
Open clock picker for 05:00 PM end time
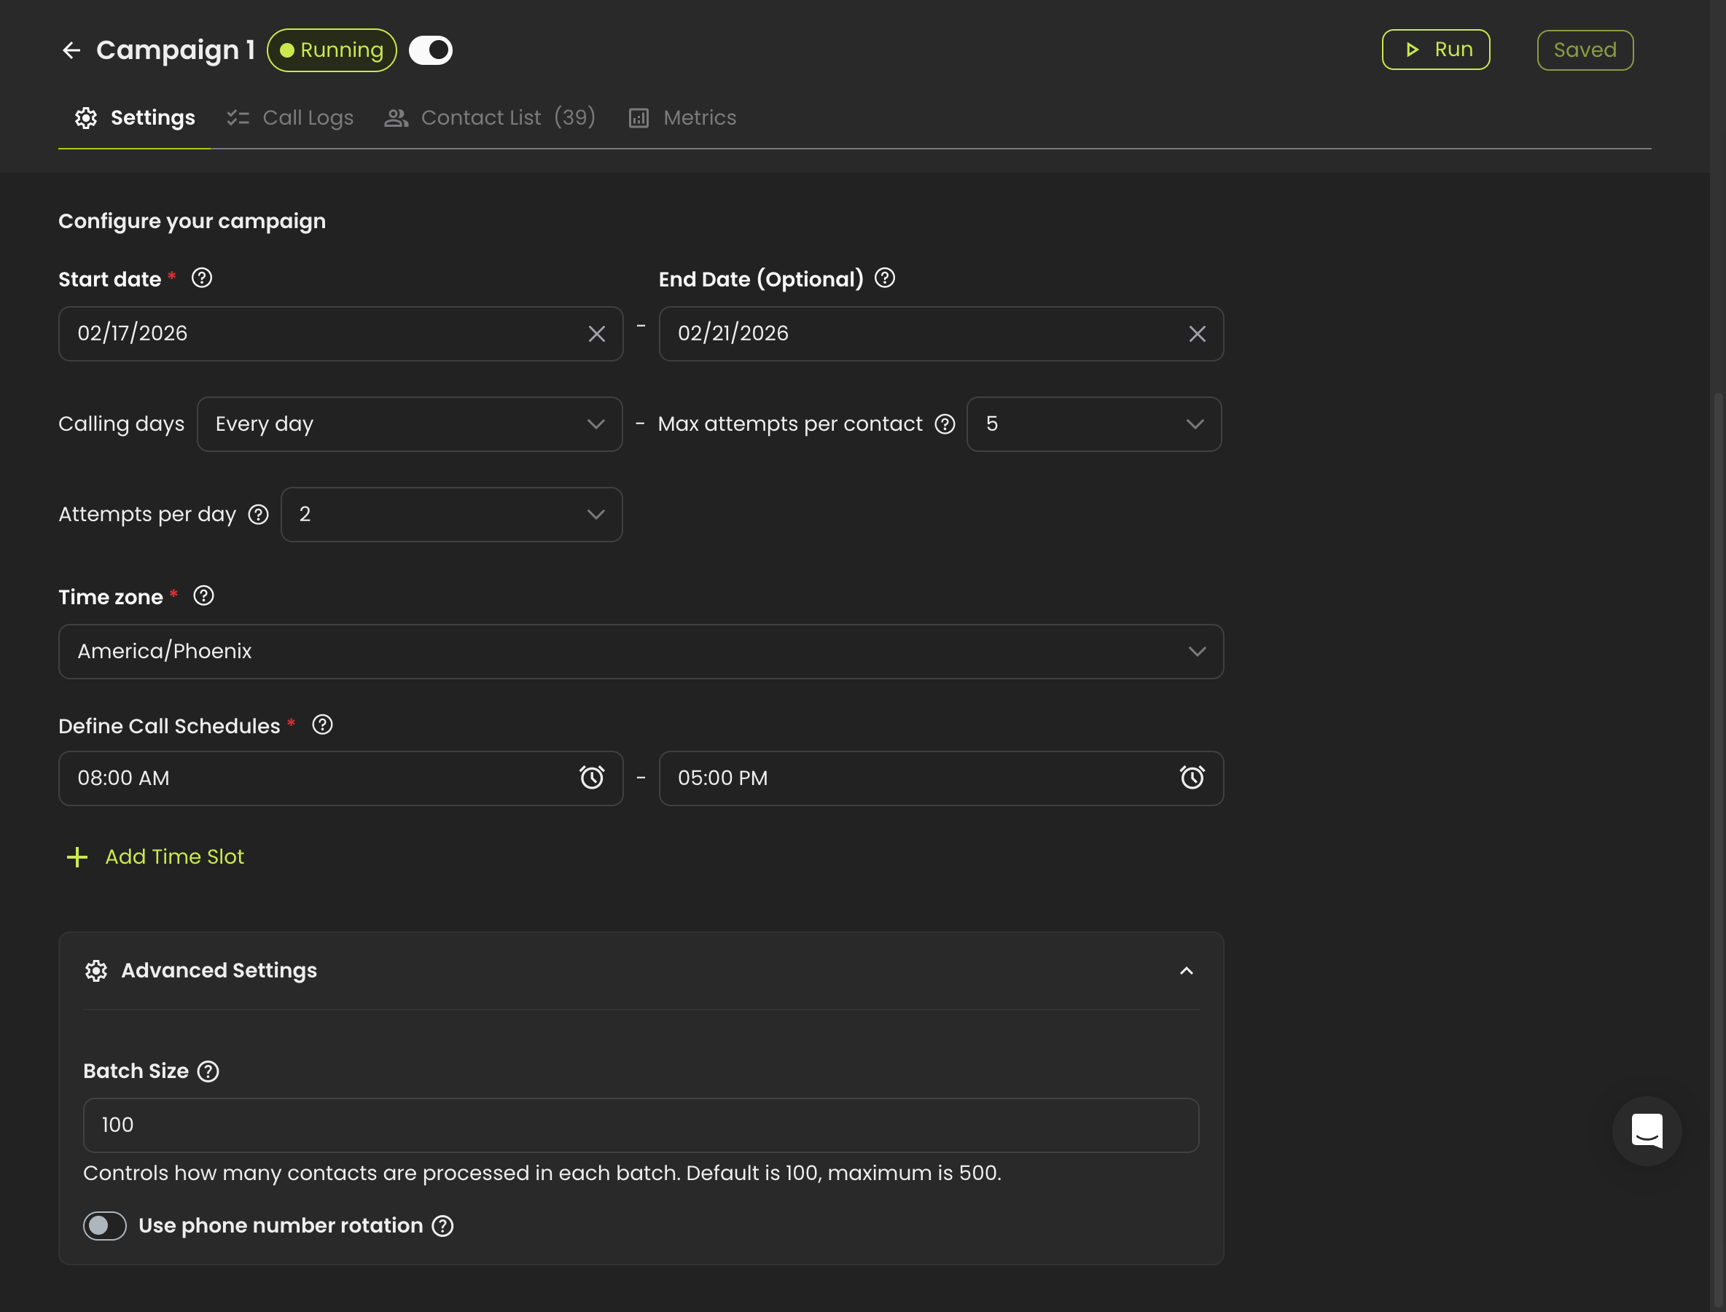pos(1192,778)
